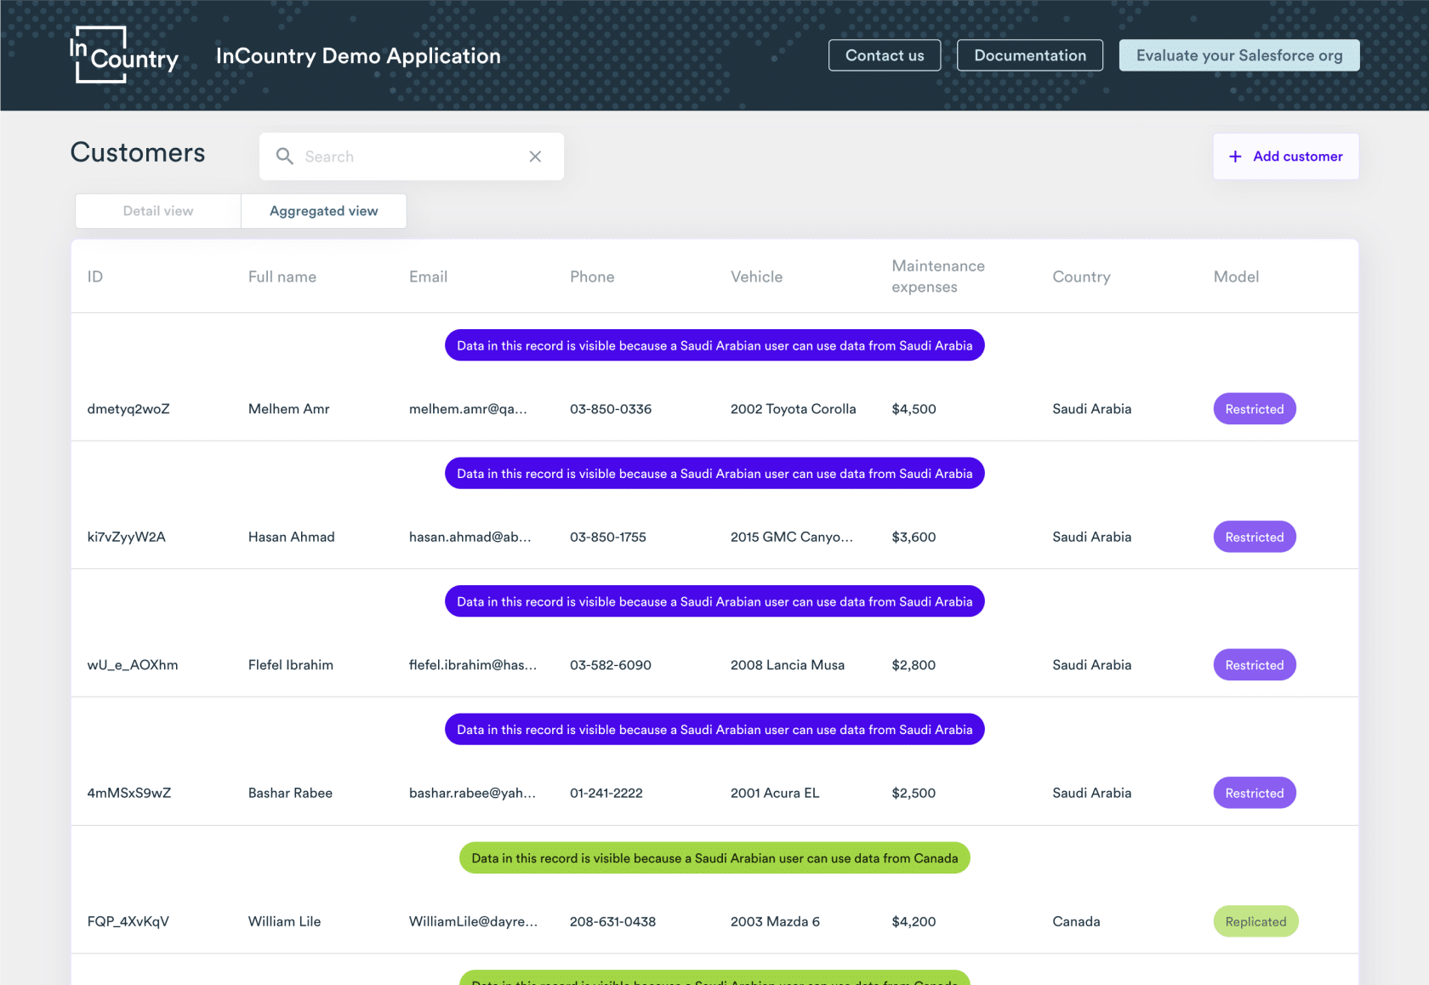
Task: Sort by the Maintenance expenses column
Action: point(938,276)
